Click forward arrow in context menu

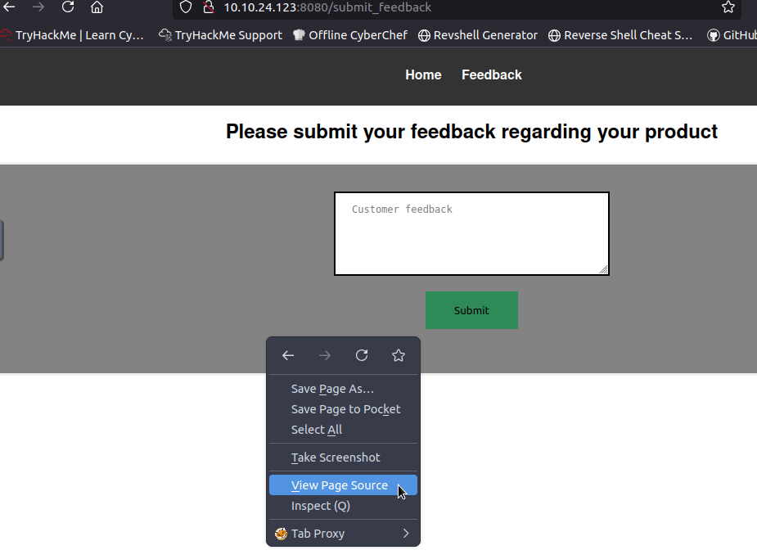click(325, 356)
